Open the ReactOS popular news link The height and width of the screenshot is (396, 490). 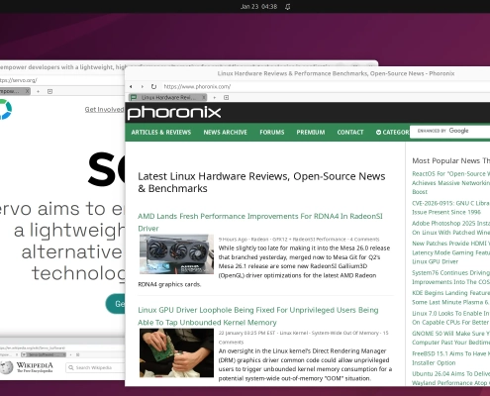(x=450, y=182)
